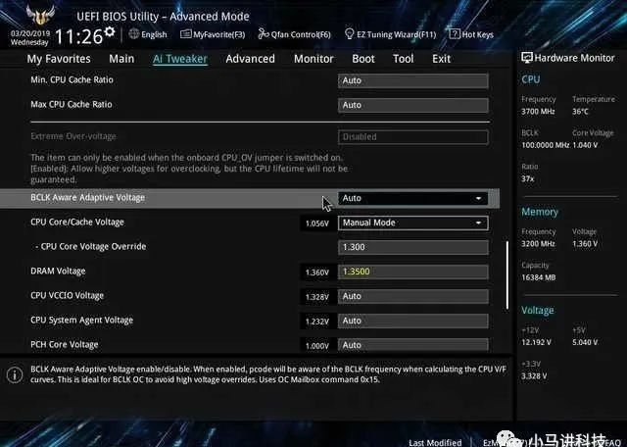The width and height of the screenshot is (627, 447).
Task: Select the DRAM Voltage label
Action: pos(58,271)
